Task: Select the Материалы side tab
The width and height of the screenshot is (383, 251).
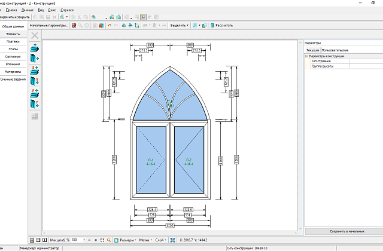Action: tap(13, 72)
